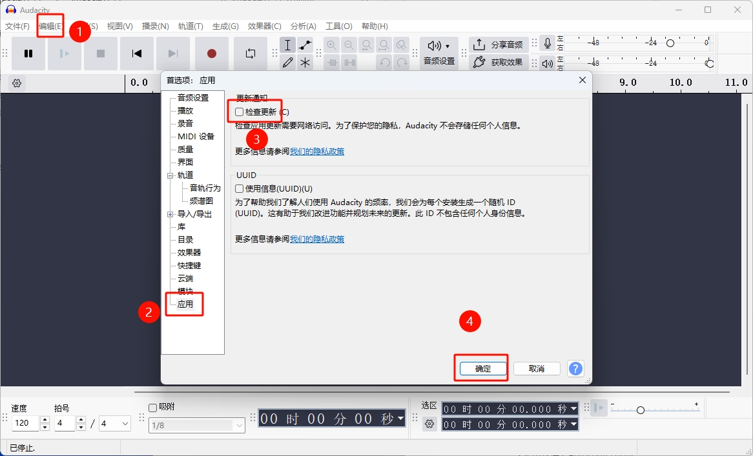753x456 pixels.
Task: Select the Draw tool
Action: tap(287, 62)
